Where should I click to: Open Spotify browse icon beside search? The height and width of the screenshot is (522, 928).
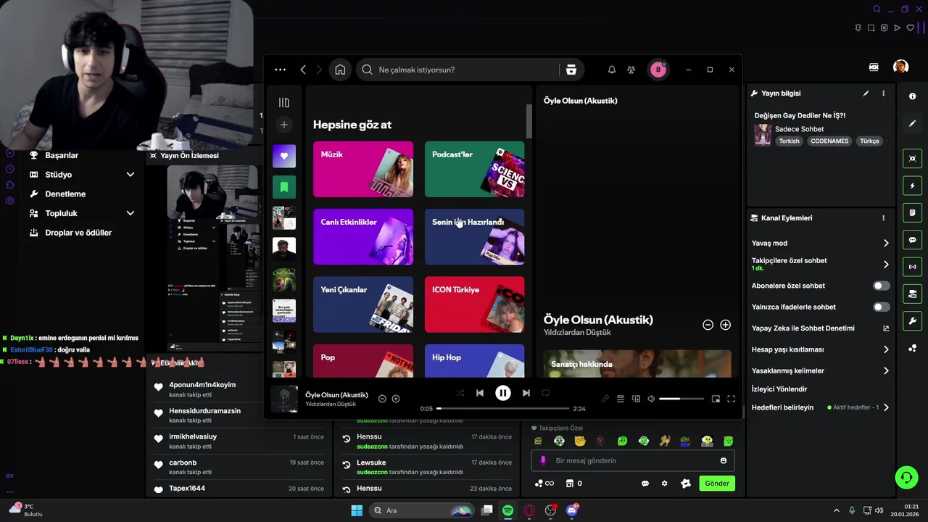click(x=571, y=70)
